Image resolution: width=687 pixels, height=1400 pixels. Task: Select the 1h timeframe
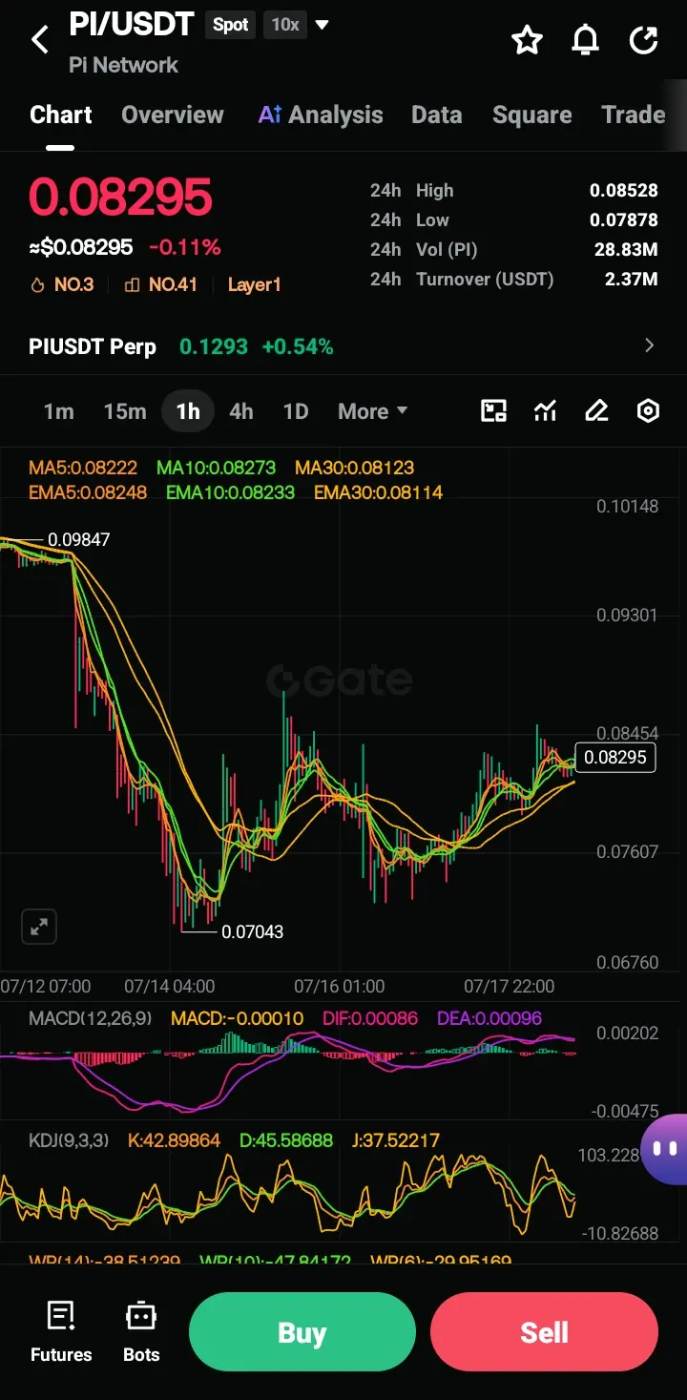click(188, 411)
